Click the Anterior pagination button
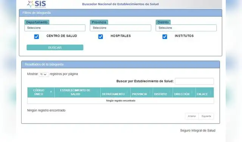Viewport: 242px width, 142px height. coord(192,116)
